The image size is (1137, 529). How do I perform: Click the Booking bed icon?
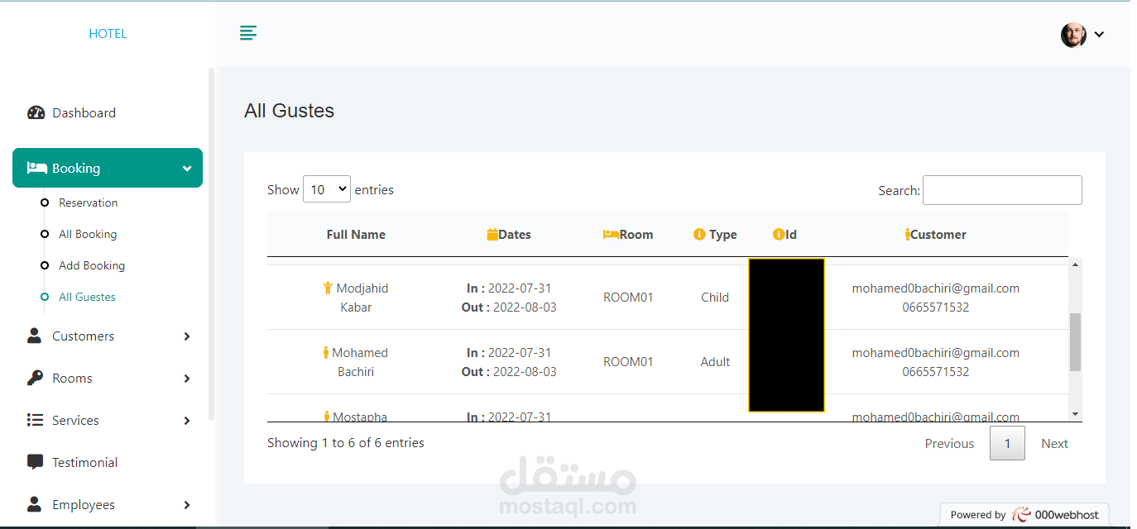36,168
